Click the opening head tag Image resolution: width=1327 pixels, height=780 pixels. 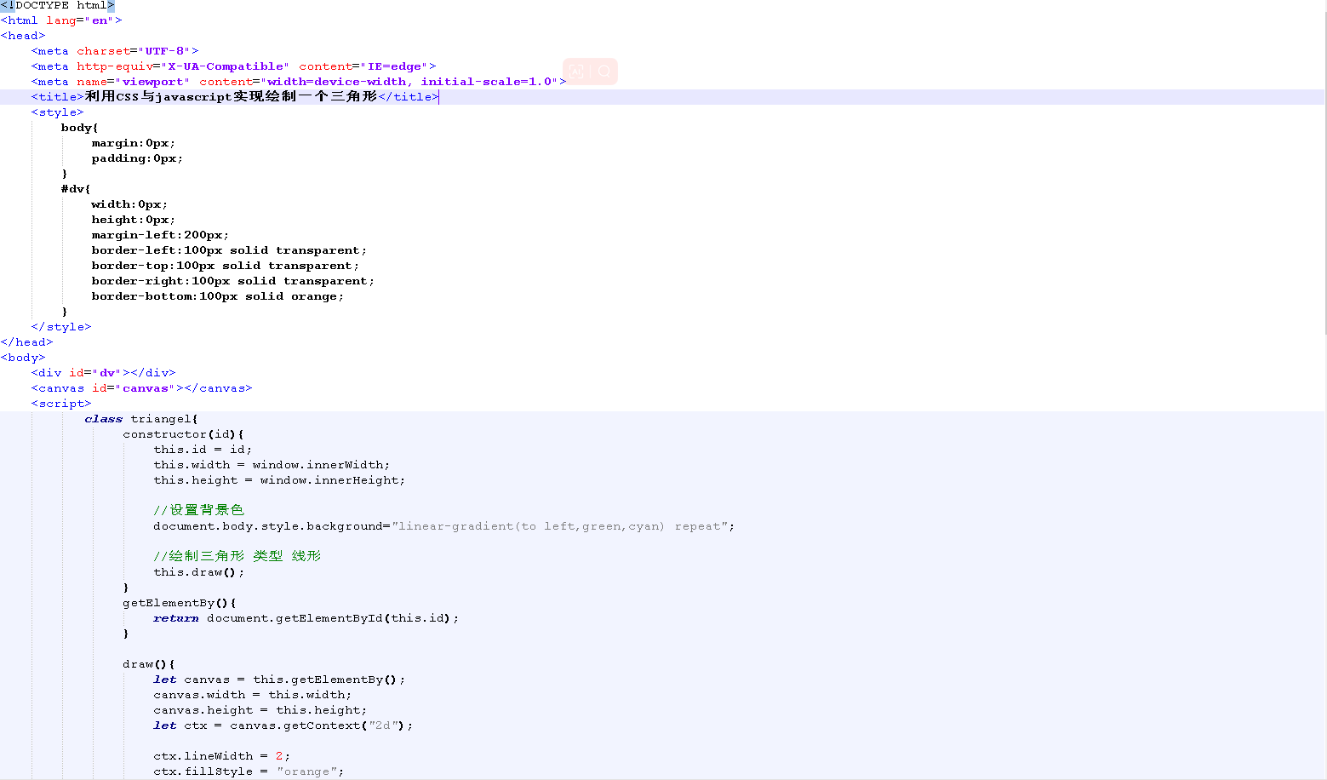coord(23,36)
